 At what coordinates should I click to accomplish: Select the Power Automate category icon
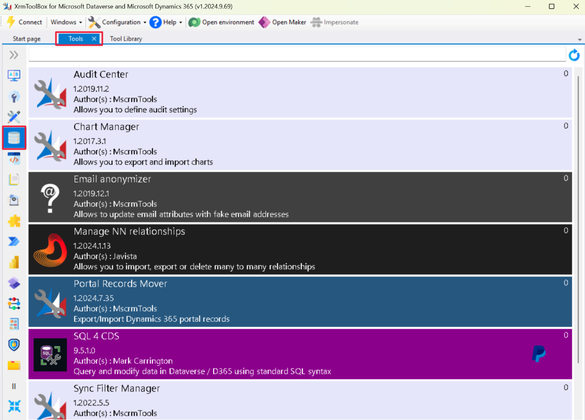click(x=14, y=242)
